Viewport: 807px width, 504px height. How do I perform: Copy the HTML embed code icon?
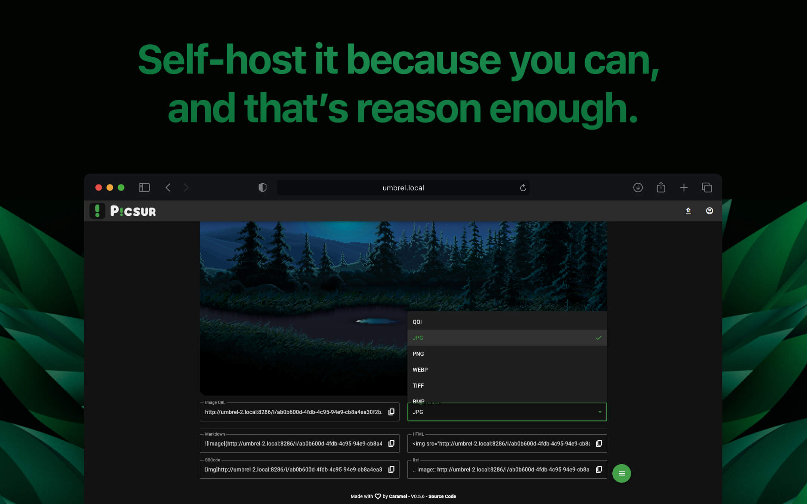[x=599, y=443]
